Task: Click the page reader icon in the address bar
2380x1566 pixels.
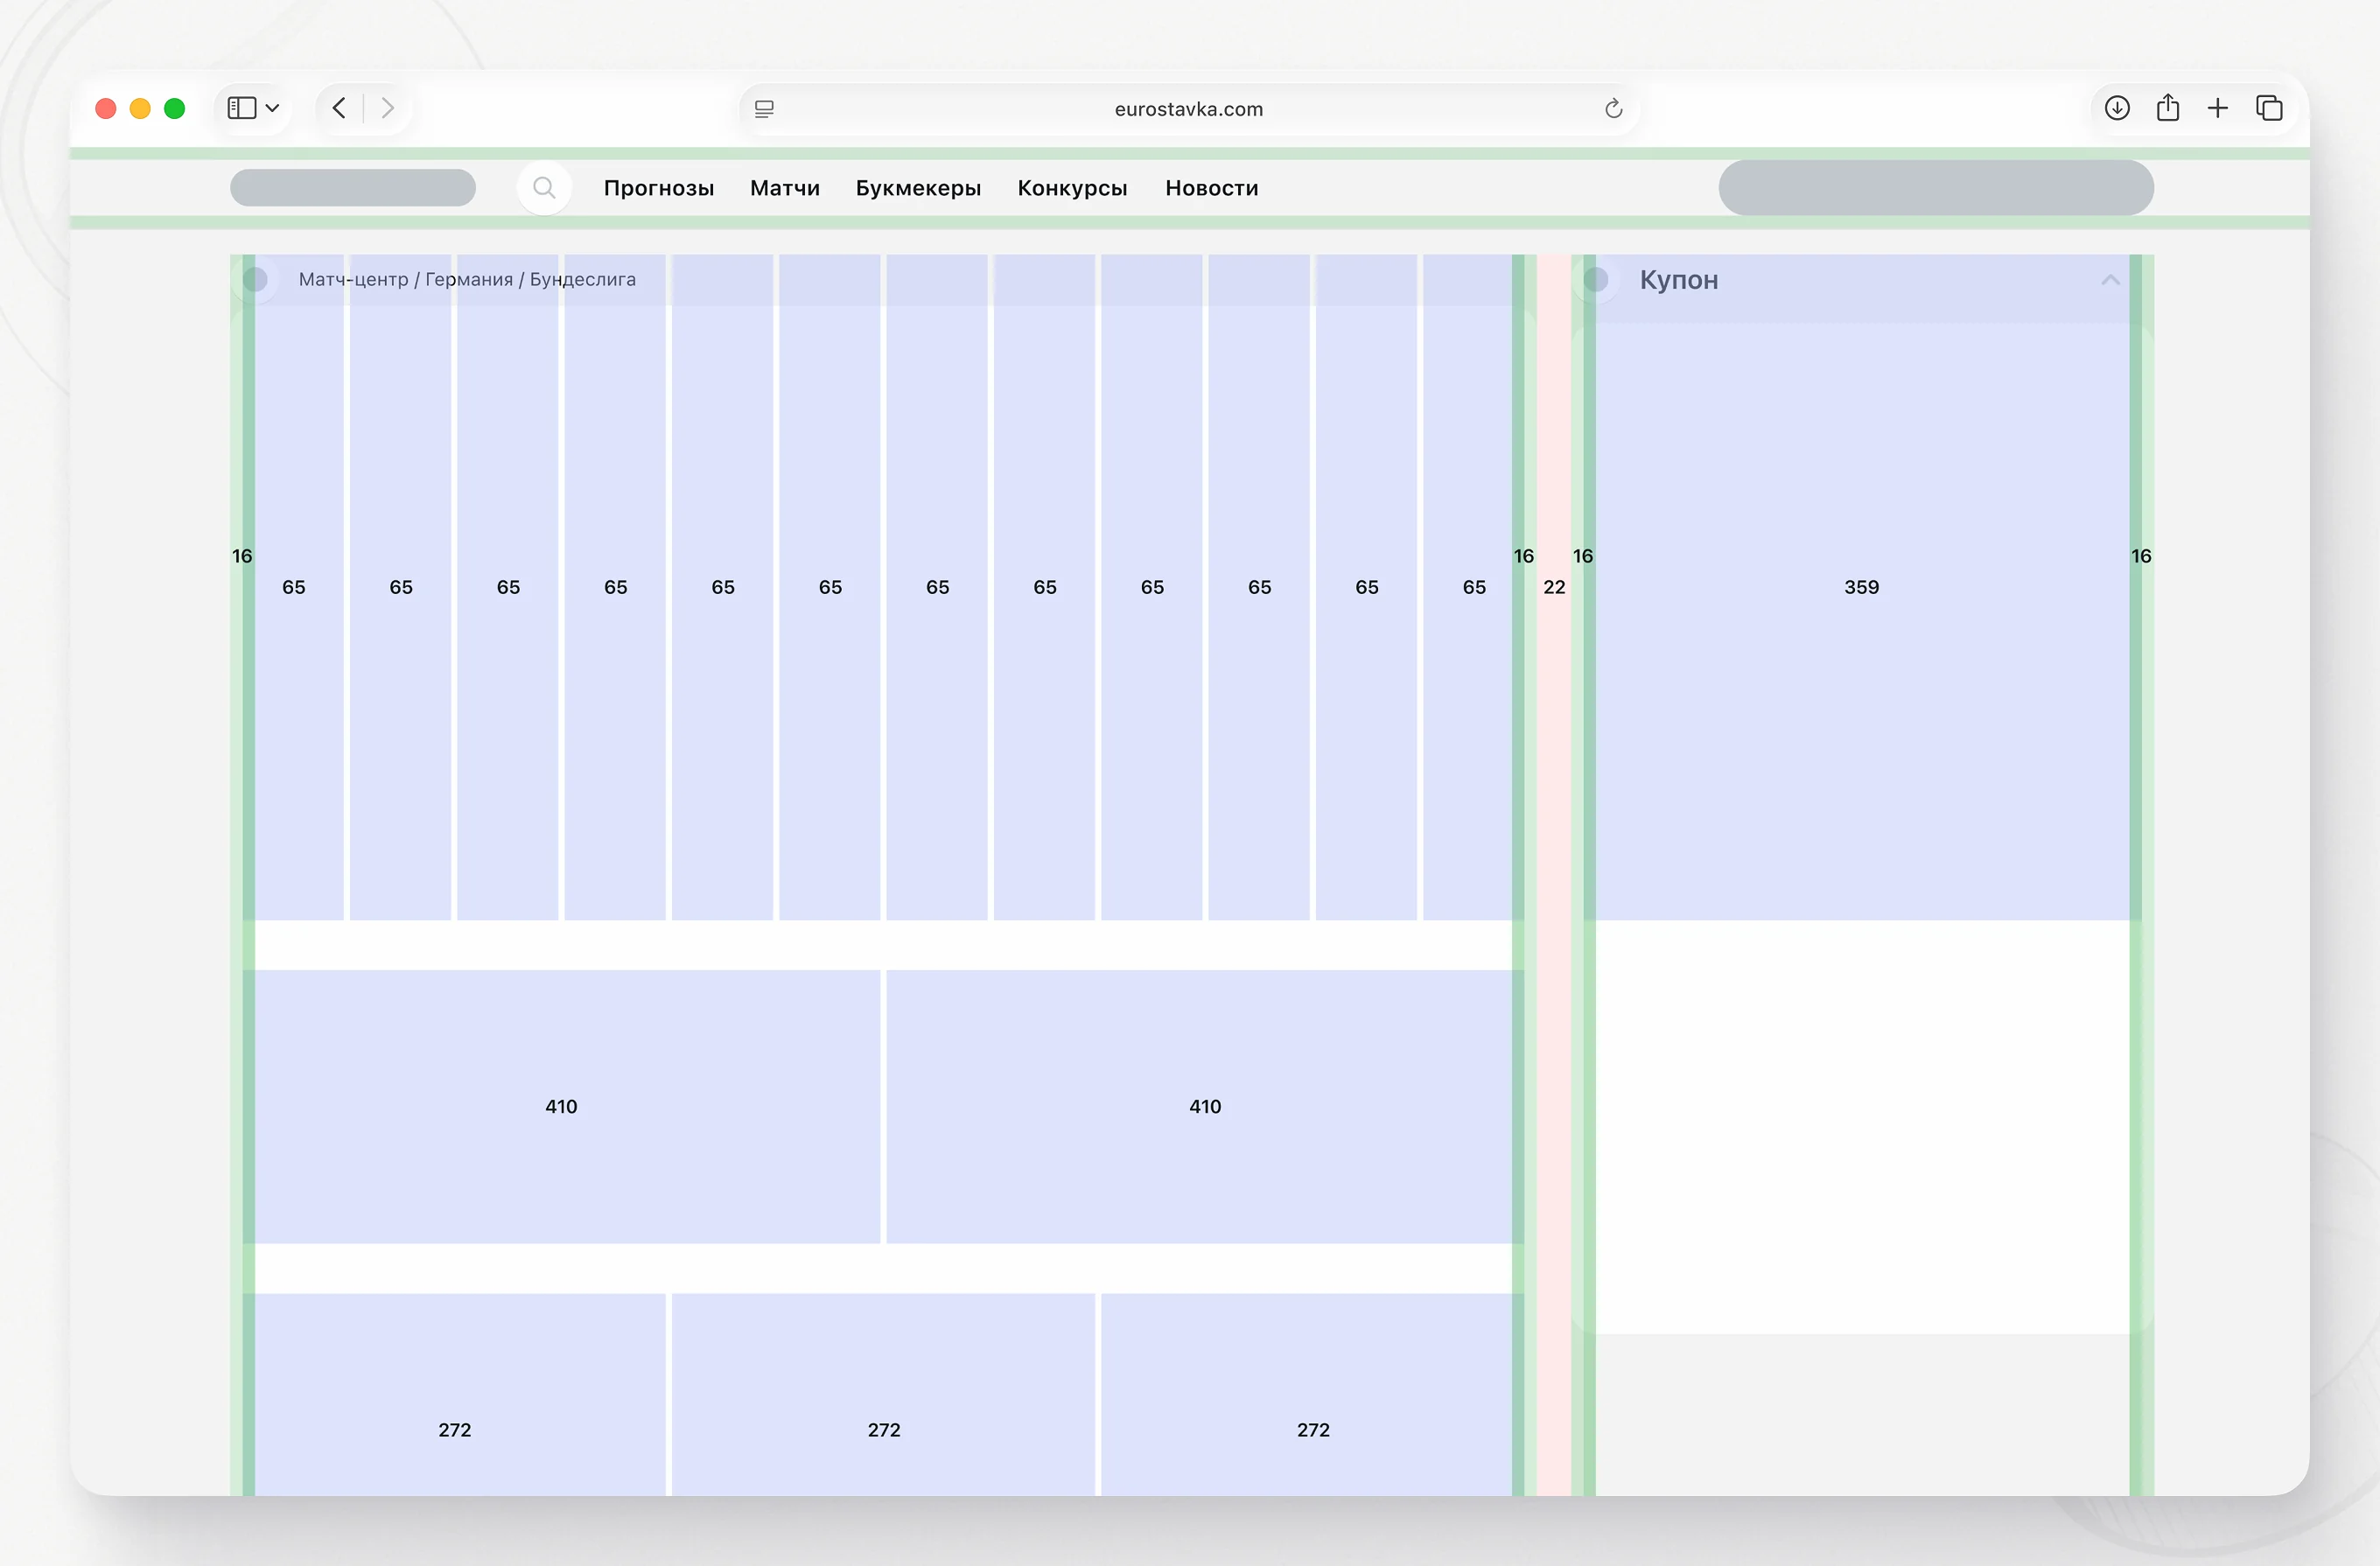Action: 764,109
